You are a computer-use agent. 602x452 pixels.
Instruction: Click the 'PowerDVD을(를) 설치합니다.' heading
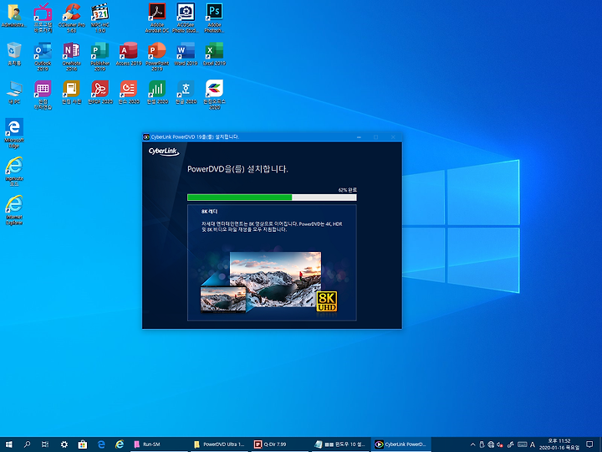tap(237, 169)
